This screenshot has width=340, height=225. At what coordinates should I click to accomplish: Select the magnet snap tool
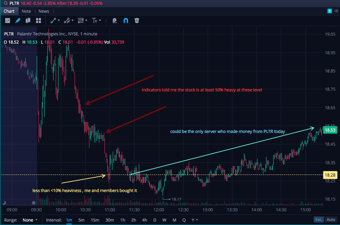pos(126,21)
